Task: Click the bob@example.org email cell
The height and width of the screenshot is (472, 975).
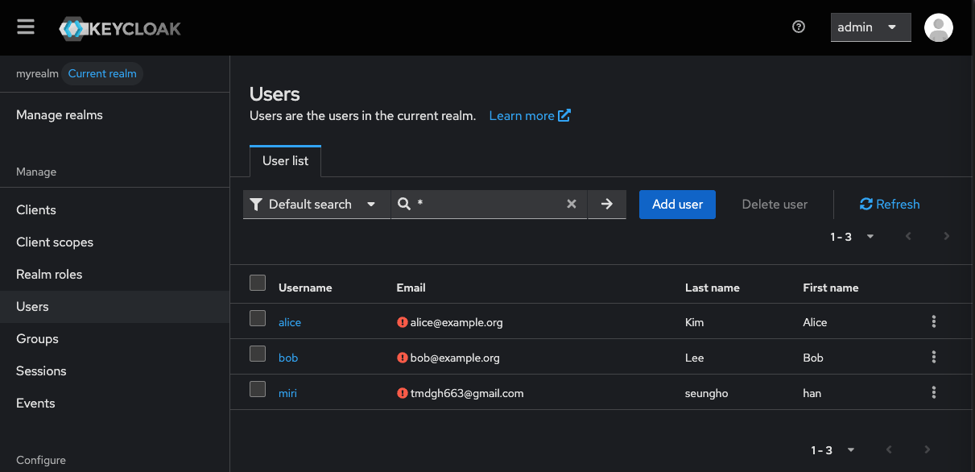Action: (455, 358)
